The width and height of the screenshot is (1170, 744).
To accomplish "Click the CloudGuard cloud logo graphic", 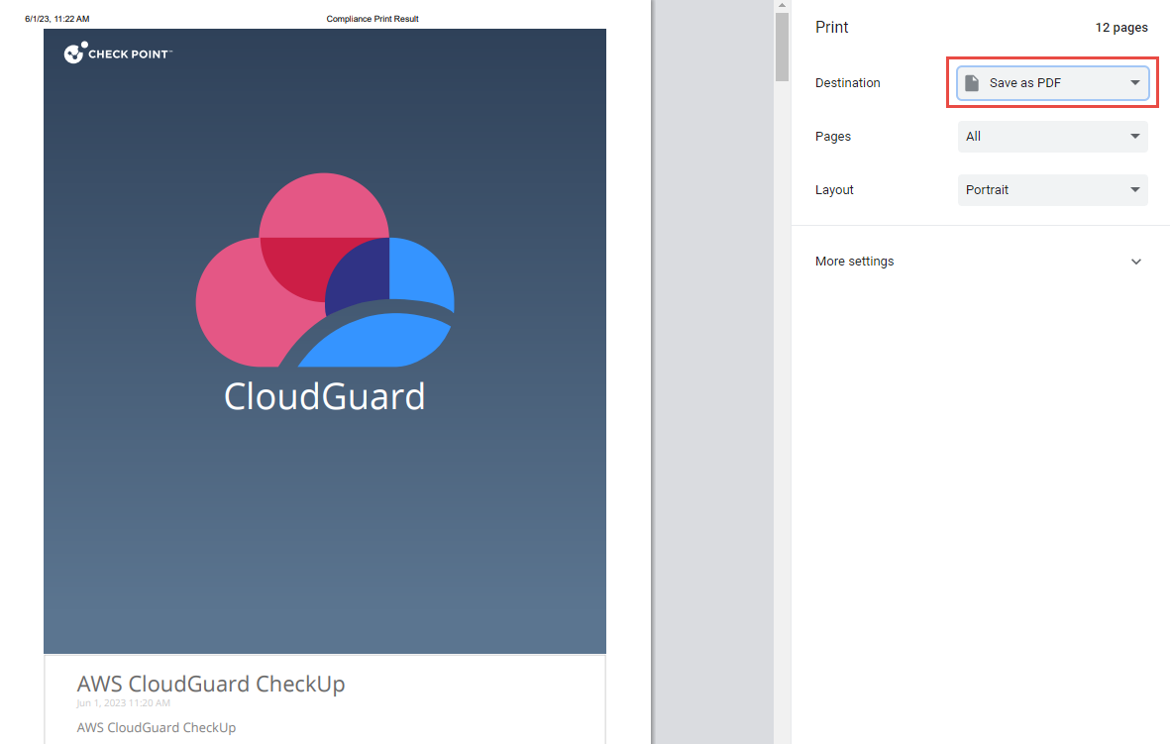I will [x=325, y=270].
